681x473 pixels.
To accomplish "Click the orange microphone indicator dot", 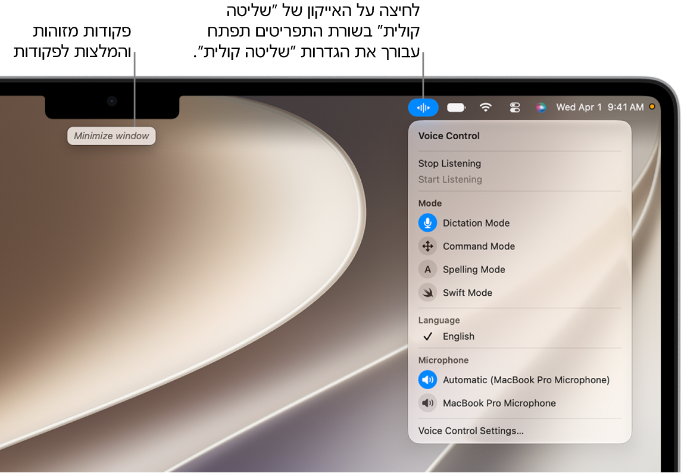I will point(652,106).
